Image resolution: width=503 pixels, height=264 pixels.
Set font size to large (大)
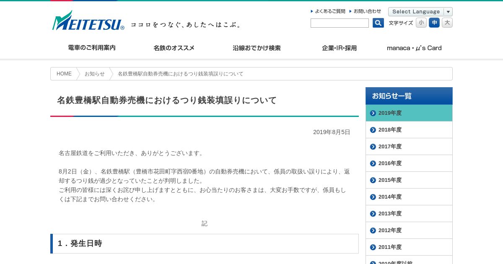(447, 23)
